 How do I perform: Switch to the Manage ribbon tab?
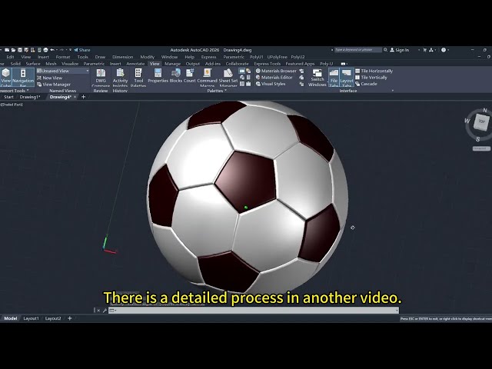172,64
